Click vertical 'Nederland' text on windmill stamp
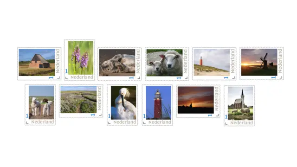Viewport: 297px width, 167px height. point(280,61)
